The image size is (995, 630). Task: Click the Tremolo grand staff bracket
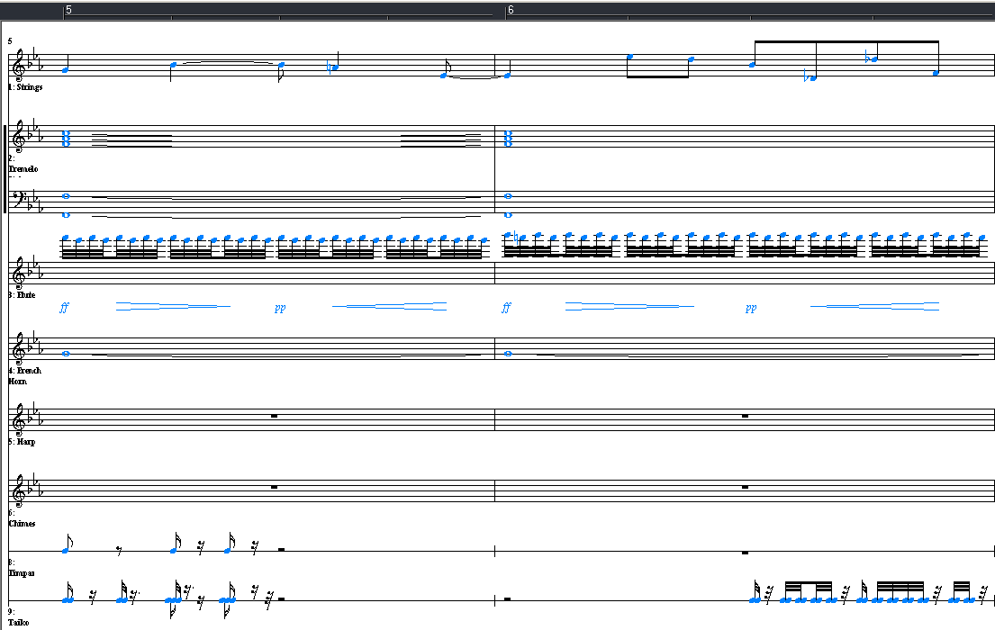[x=6, y=169]
